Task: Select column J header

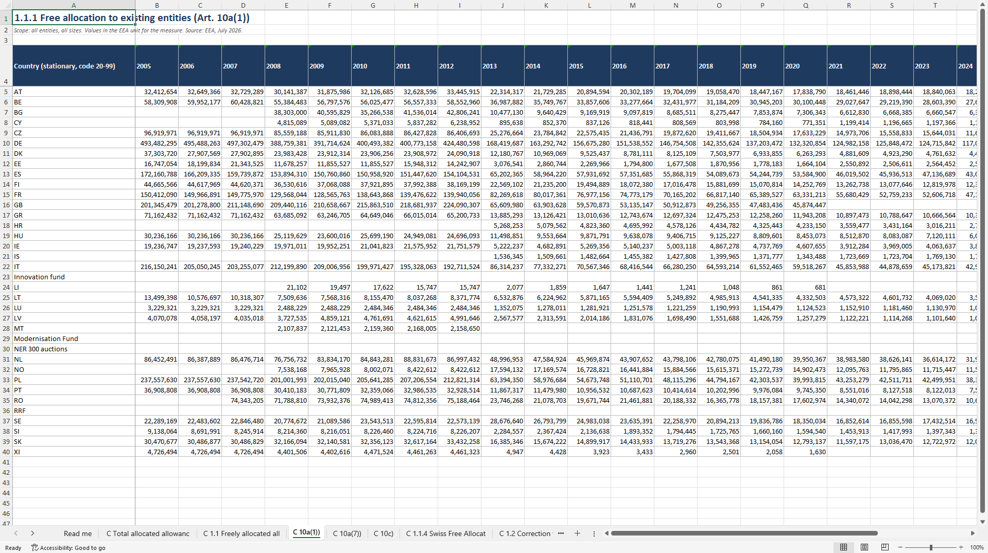Action: pyautogui.click(x=502, y=5)
